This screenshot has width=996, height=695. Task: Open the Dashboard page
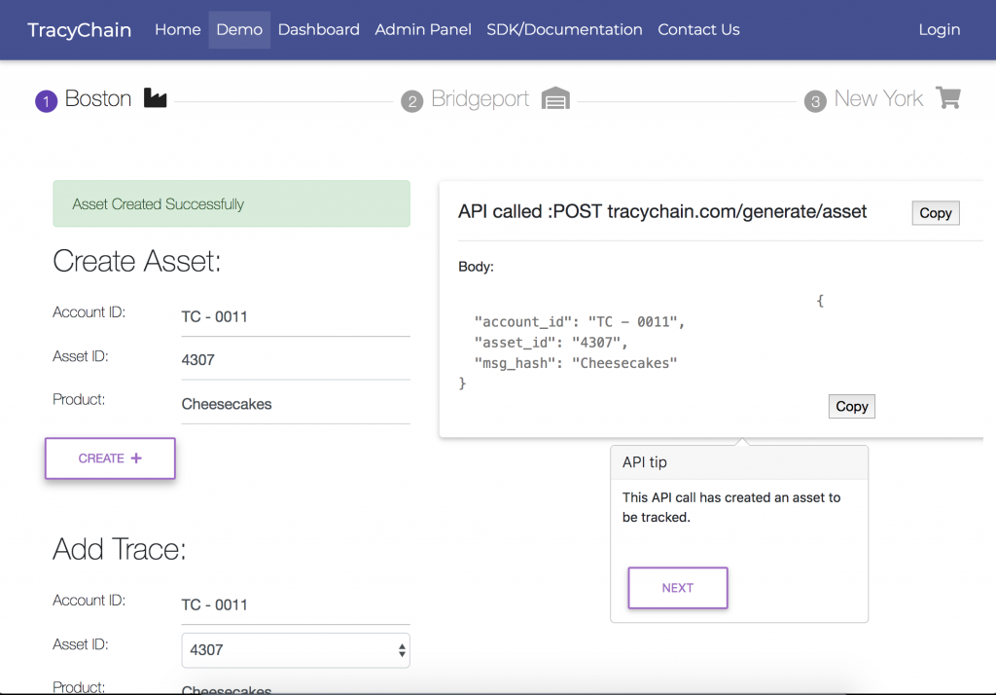(x=318, y=29)
